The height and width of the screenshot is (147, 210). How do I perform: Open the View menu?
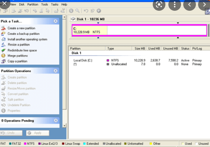[13, 4]
